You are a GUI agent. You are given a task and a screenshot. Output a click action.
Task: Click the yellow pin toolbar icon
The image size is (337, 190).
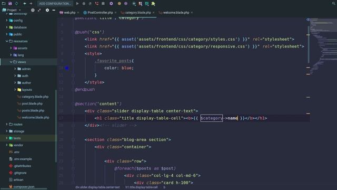pos(153,4)
